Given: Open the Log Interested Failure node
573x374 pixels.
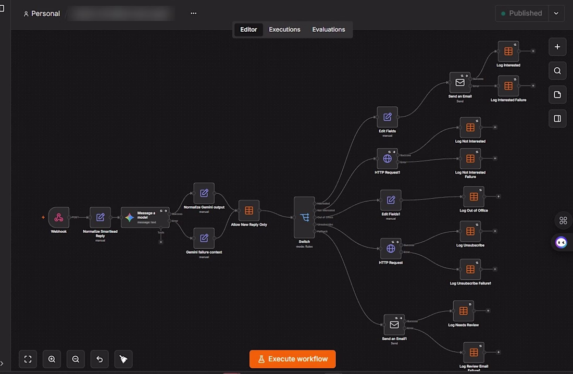Looking at the screenshot, I should (x=508, y=86).
